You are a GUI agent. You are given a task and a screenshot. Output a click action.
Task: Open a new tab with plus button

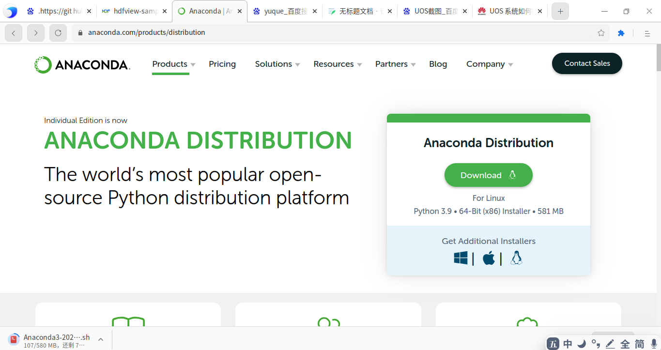[560, 11]
